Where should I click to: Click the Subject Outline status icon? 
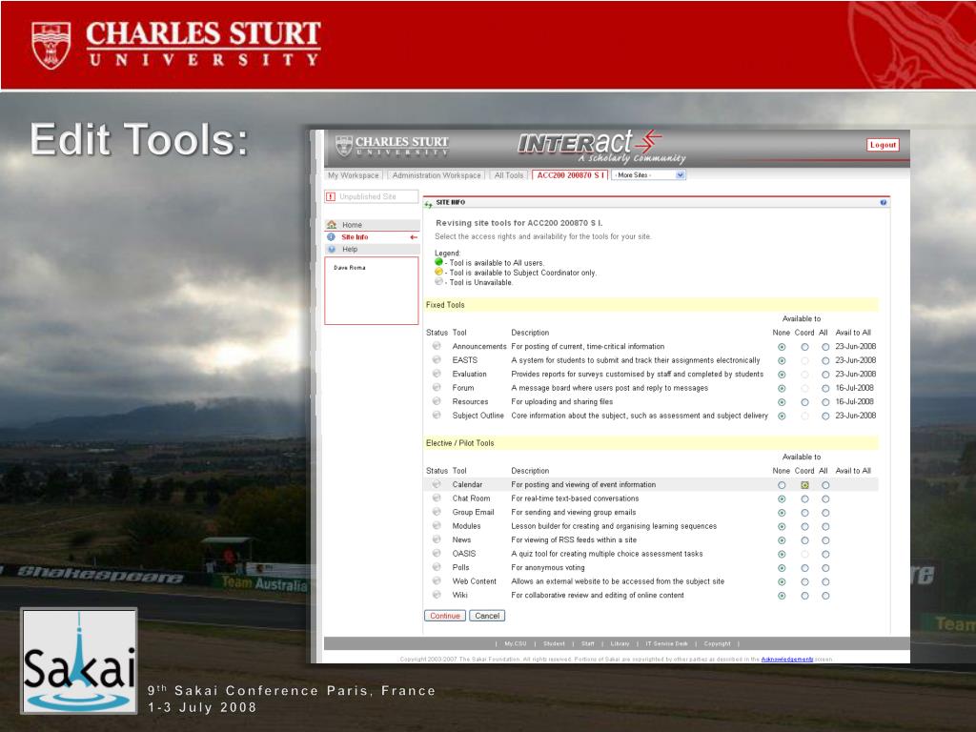click(x=437, y=416)
